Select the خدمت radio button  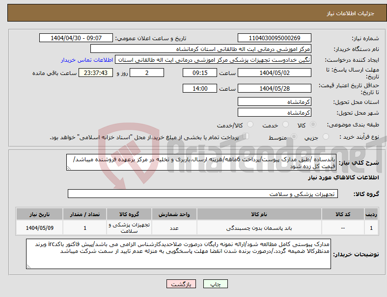coord(285,124)
